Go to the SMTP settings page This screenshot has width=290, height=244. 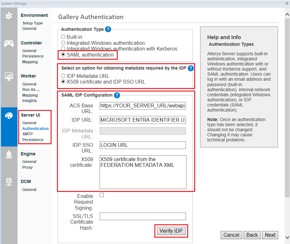(x=28, y=134)
